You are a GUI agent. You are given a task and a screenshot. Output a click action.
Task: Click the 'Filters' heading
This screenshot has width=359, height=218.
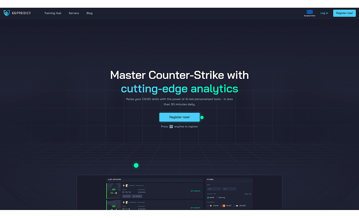coord(210,180)
